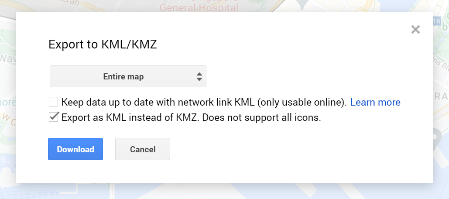The image size is (449, 199).
Task: Cancel the KML/KMZ export
Action: 143,149
